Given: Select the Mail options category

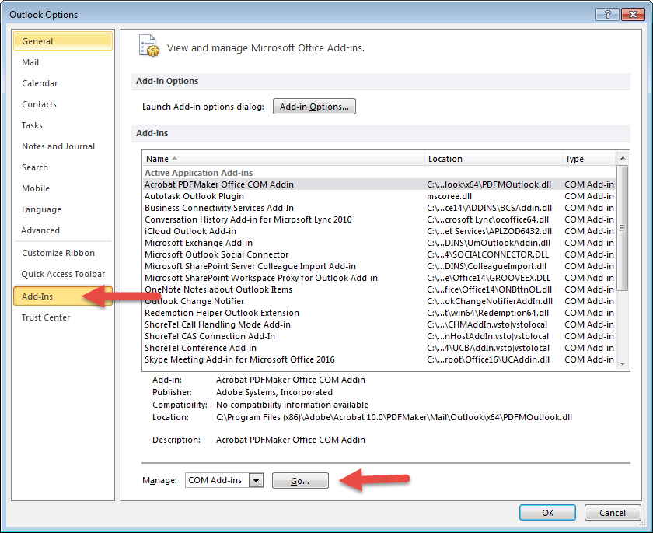Looking at the screenshot, I should 30,62.
